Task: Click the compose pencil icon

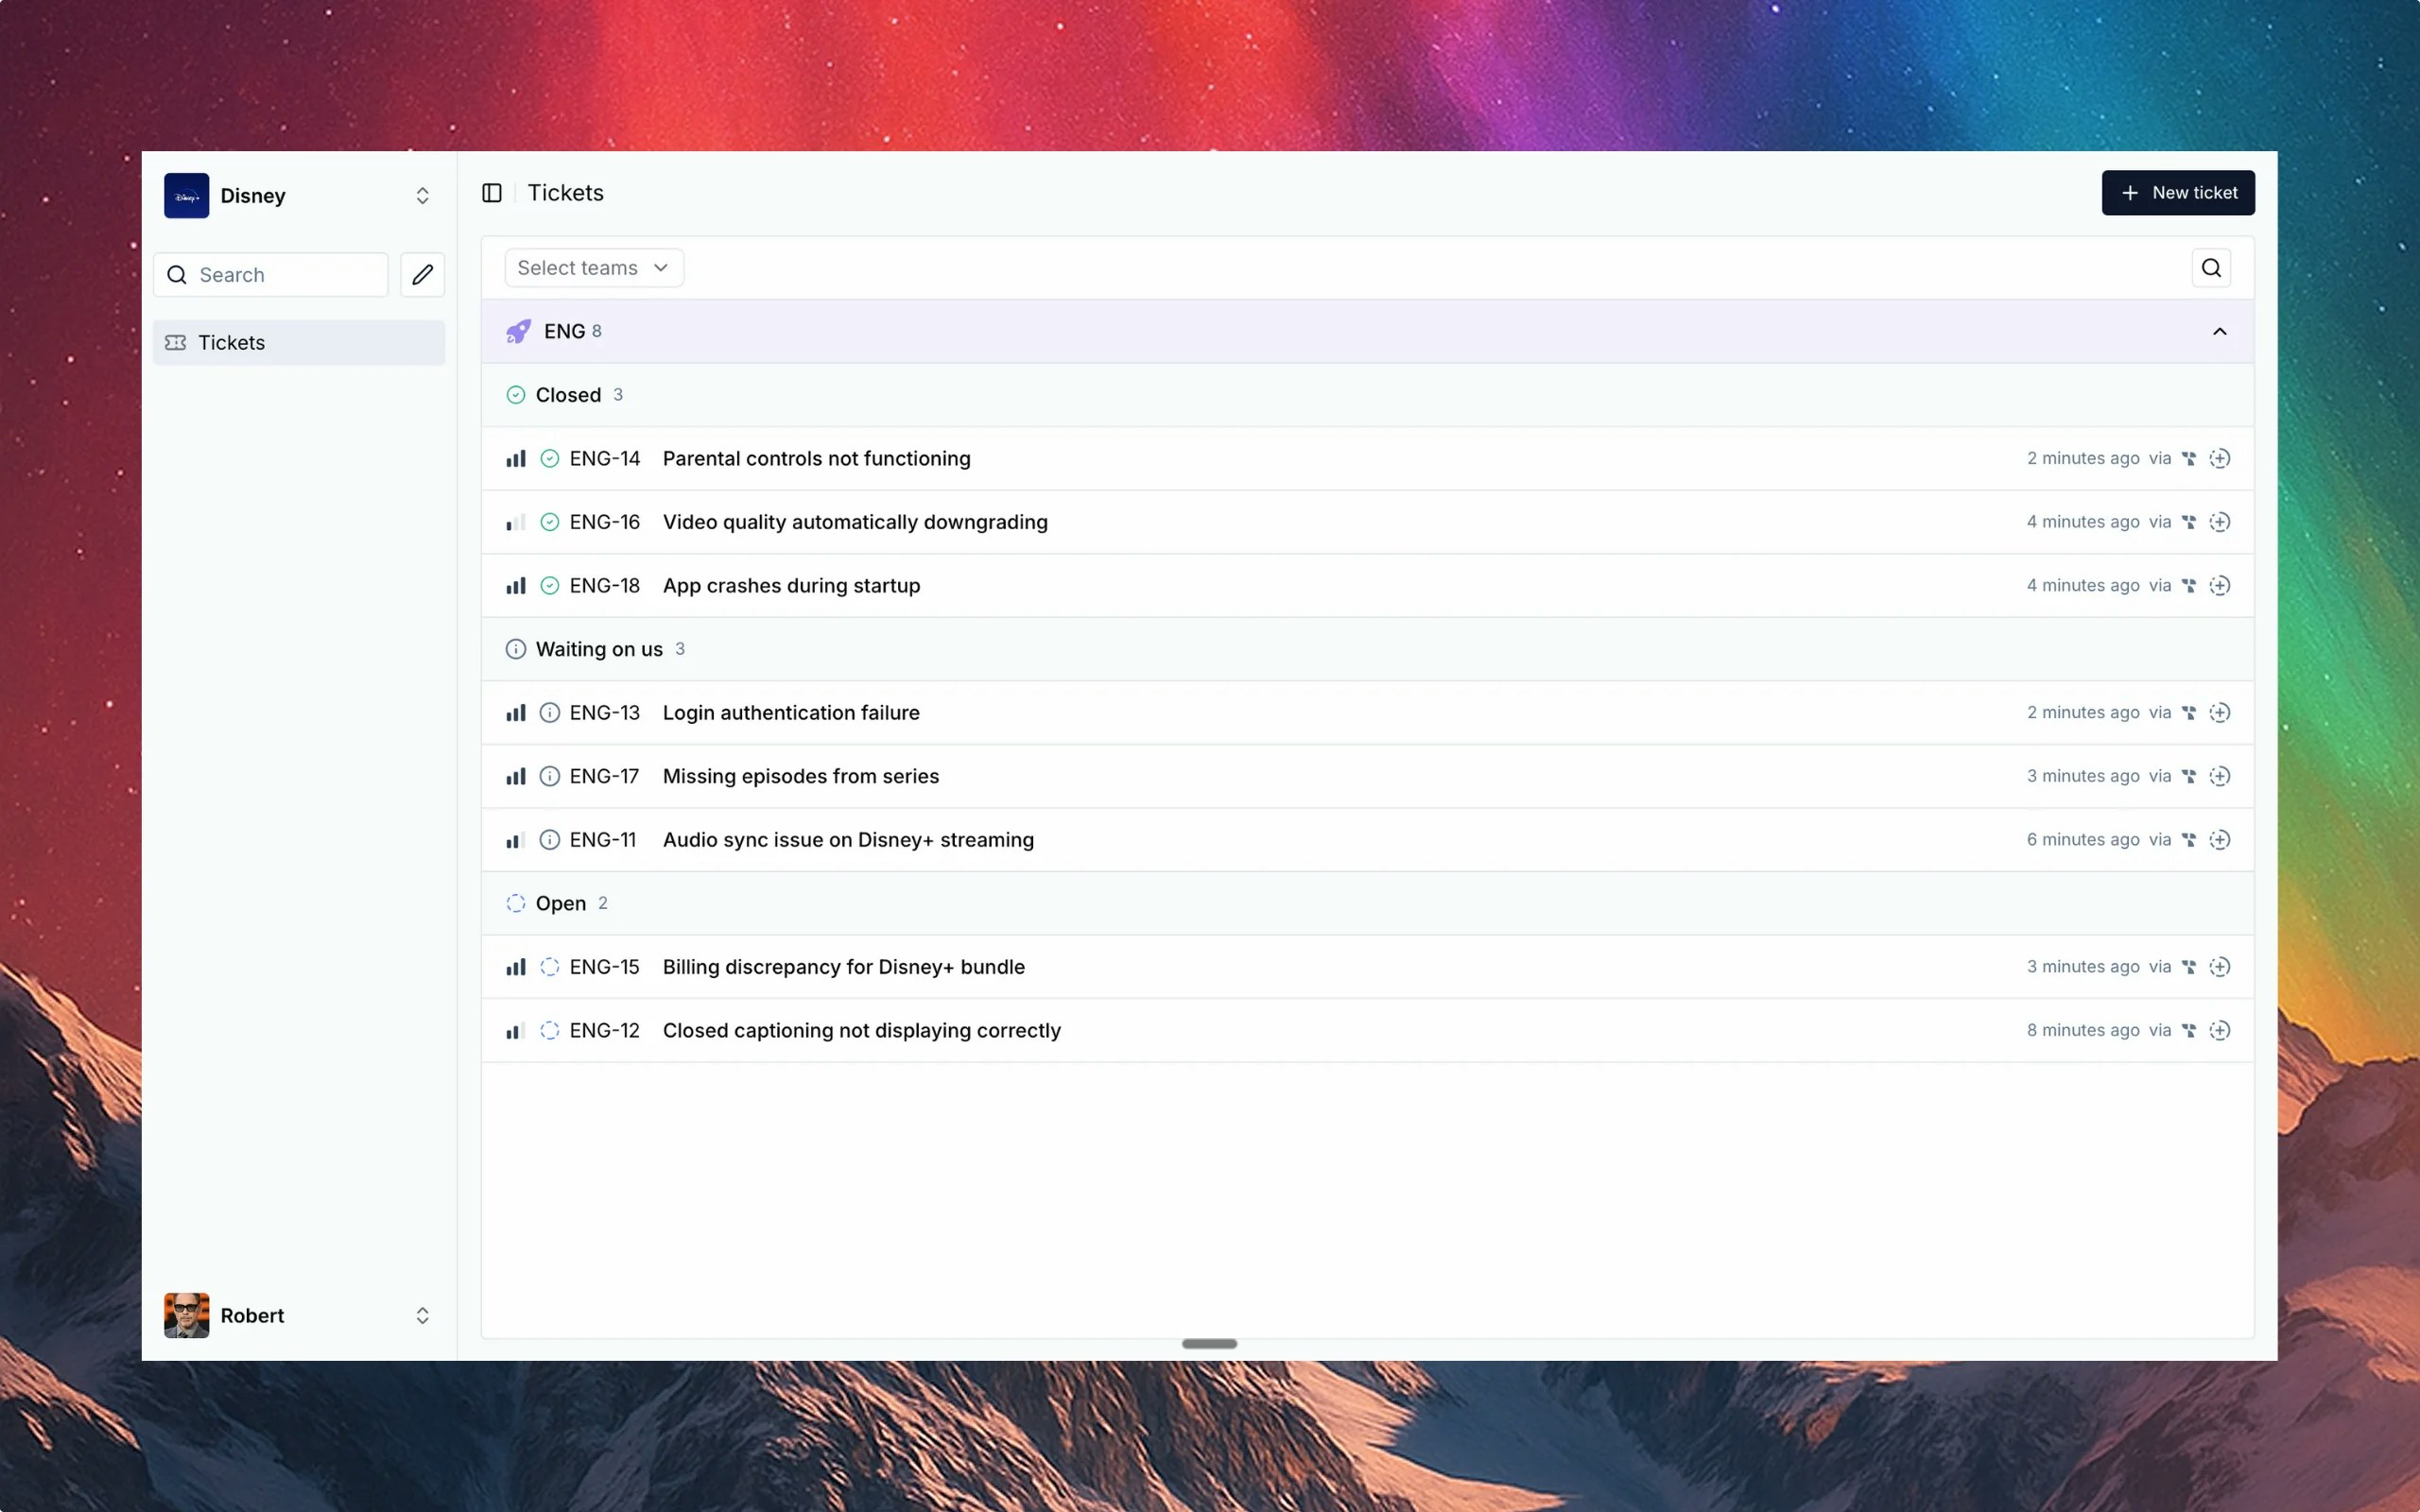Action: point(422,274)
